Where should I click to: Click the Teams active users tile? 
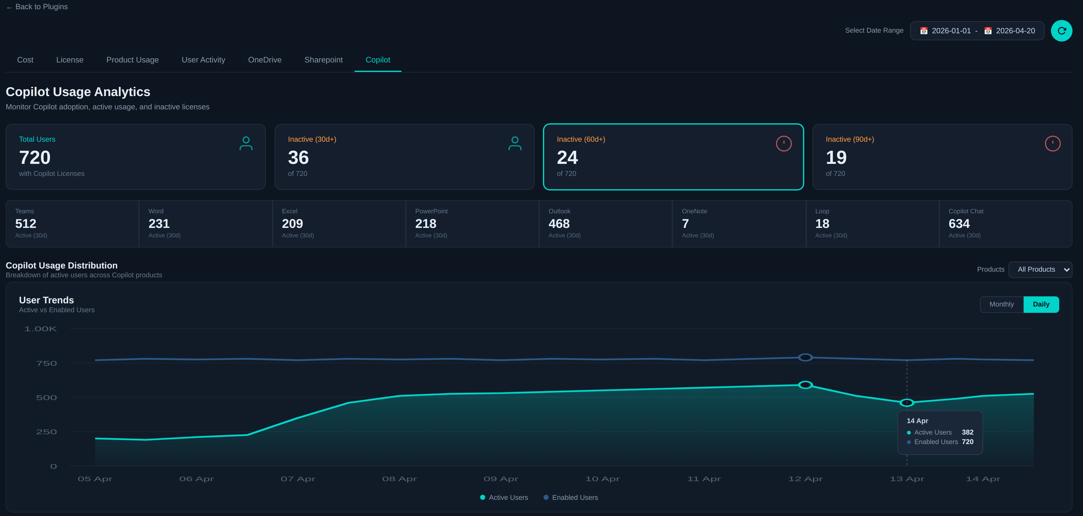(72, 223)
